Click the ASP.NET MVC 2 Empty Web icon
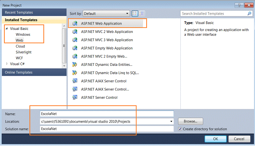Screen dimensions: 255x146 click(75, 56)
